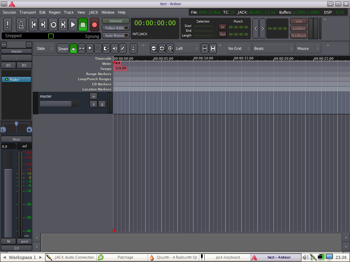
Task: Open the Session menu
Action: (9, 12)
